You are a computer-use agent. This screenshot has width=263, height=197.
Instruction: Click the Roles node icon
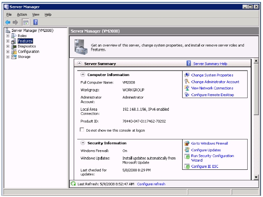[x=13, y=36]
